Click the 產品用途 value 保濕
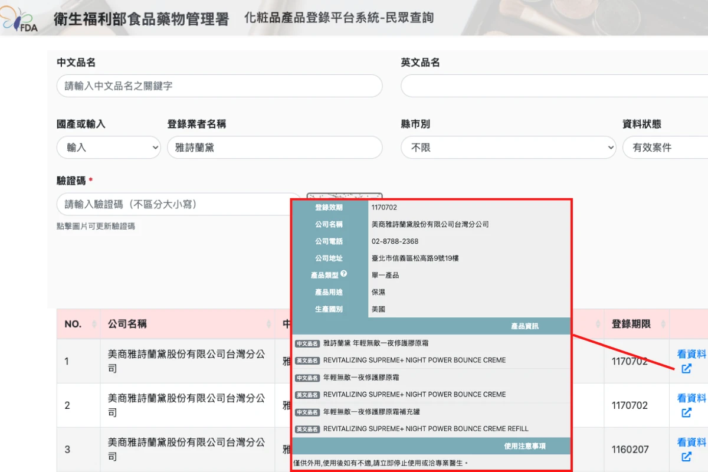The image size is (708, 472). (x=378, y=292)
